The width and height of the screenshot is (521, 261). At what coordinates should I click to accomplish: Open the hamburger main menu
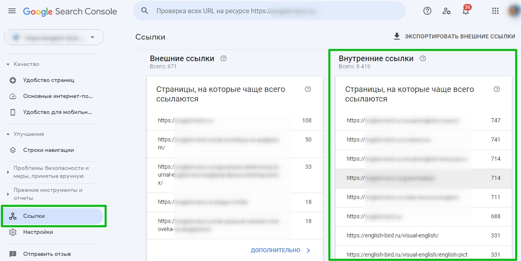click(x=12, y=11)
